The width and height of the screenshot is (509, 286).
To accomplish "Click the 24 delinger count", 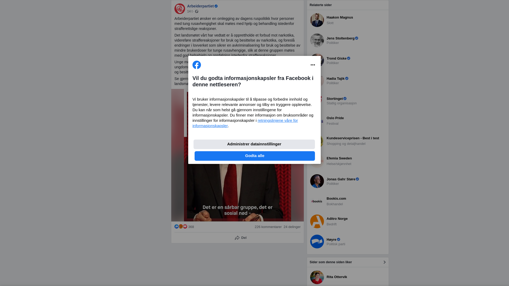I will (x=292, y=227).
